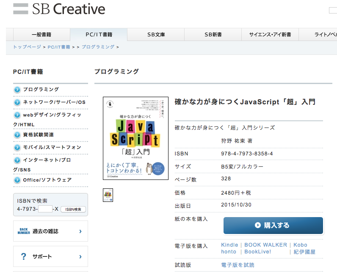Image resolution: width=337 pixels, height=272 pixels.
Task: Click プログラミング breadcrumb link
Action: [98, 47]
